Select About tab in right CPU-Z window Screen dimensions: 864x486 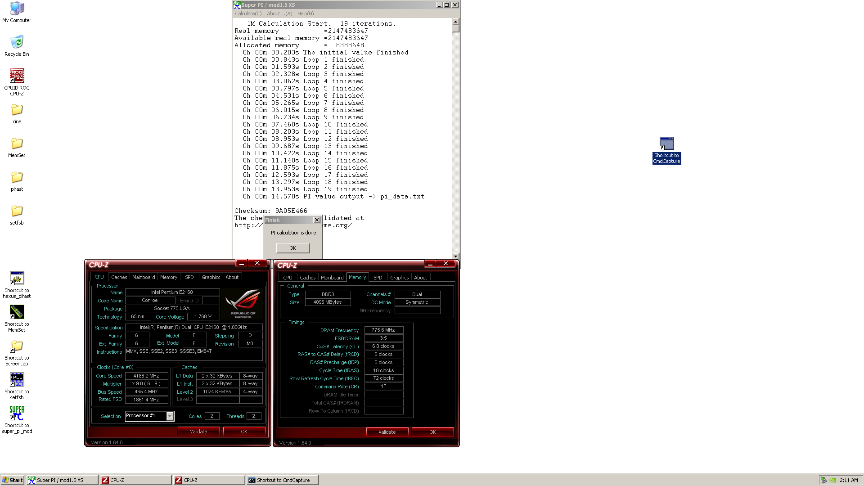[x=421, y=278]
